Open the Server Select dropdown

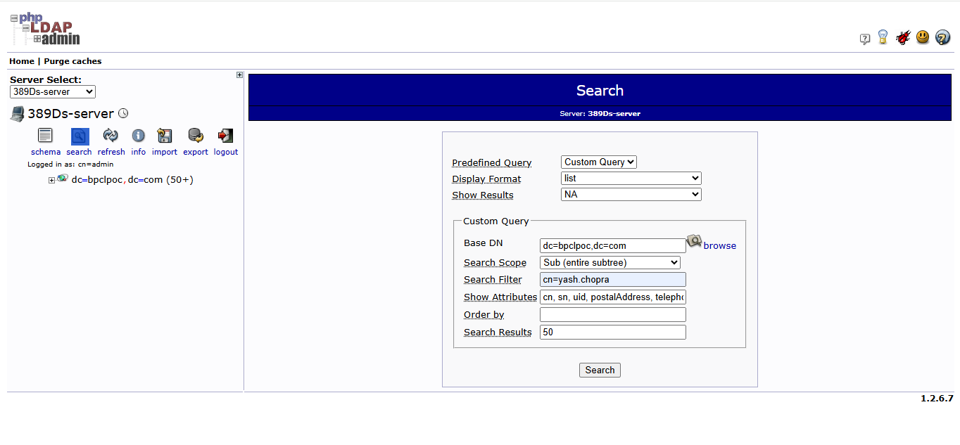tap(53, 91)
